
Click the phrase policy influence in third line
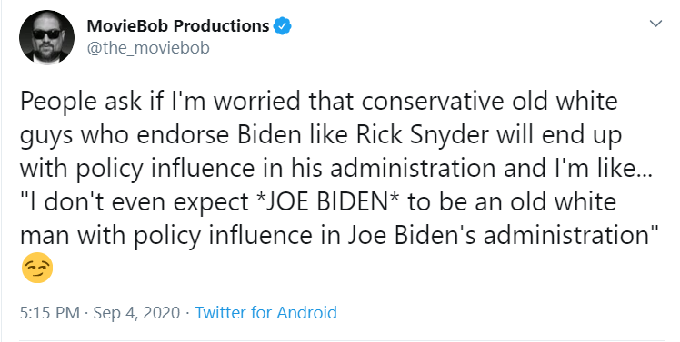tap(165, 169)
